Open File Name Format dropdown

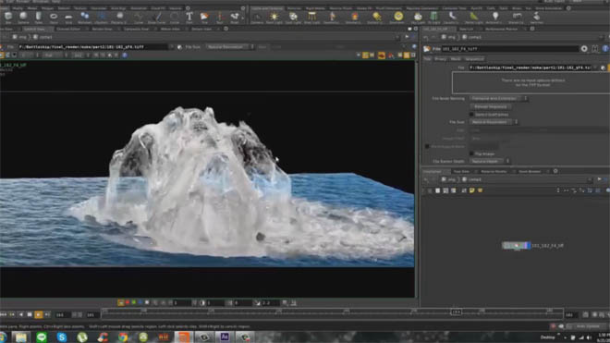tap(498, 99)
